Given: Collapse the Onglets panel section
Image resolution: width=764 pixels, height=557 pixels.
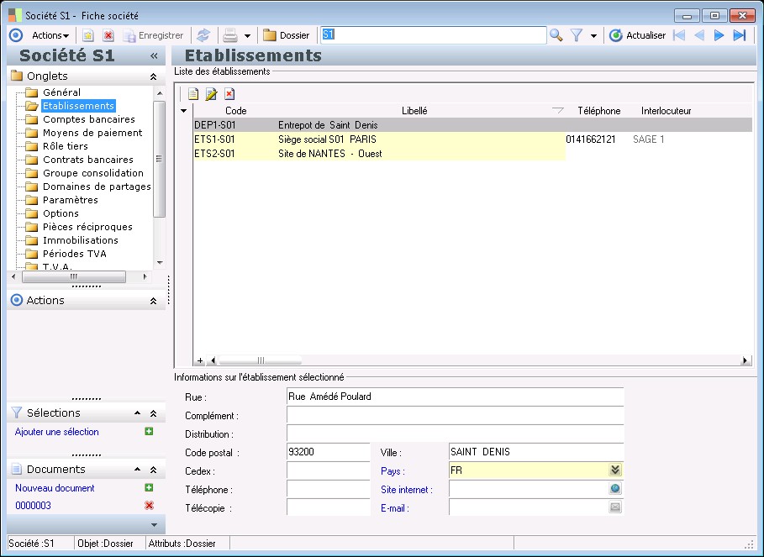Looking at the screenshot, I should coord(153,76).
